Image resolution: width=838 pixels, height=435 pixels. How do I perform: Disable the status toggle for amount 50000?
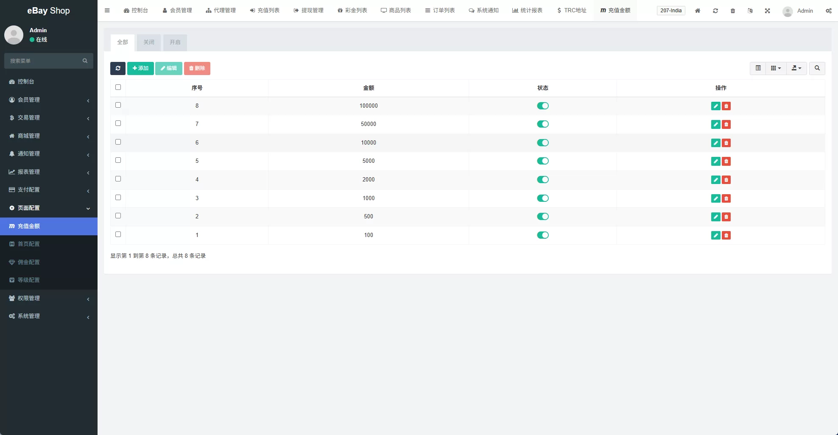pos(542,124)
